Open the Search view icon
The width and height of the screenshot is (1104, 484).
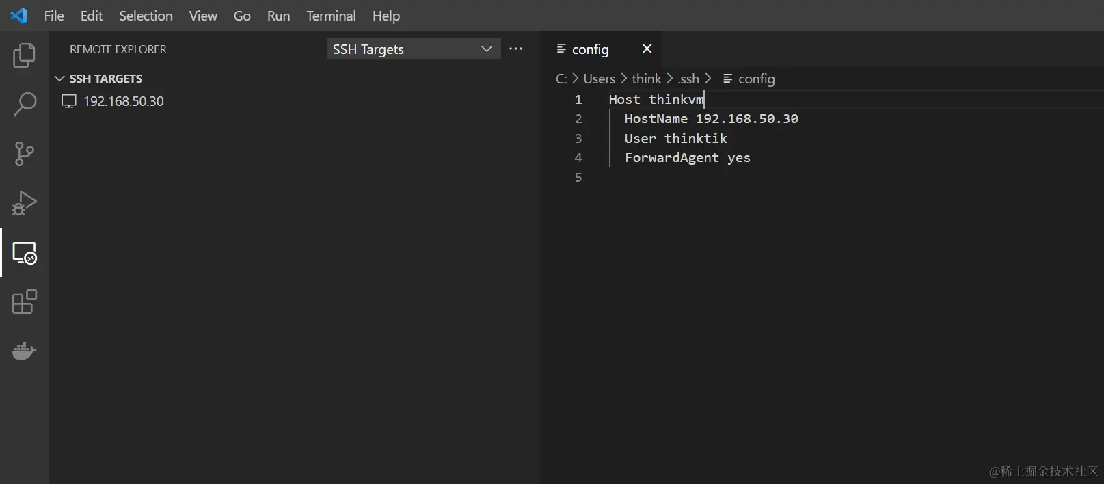[x=25, y=105]
